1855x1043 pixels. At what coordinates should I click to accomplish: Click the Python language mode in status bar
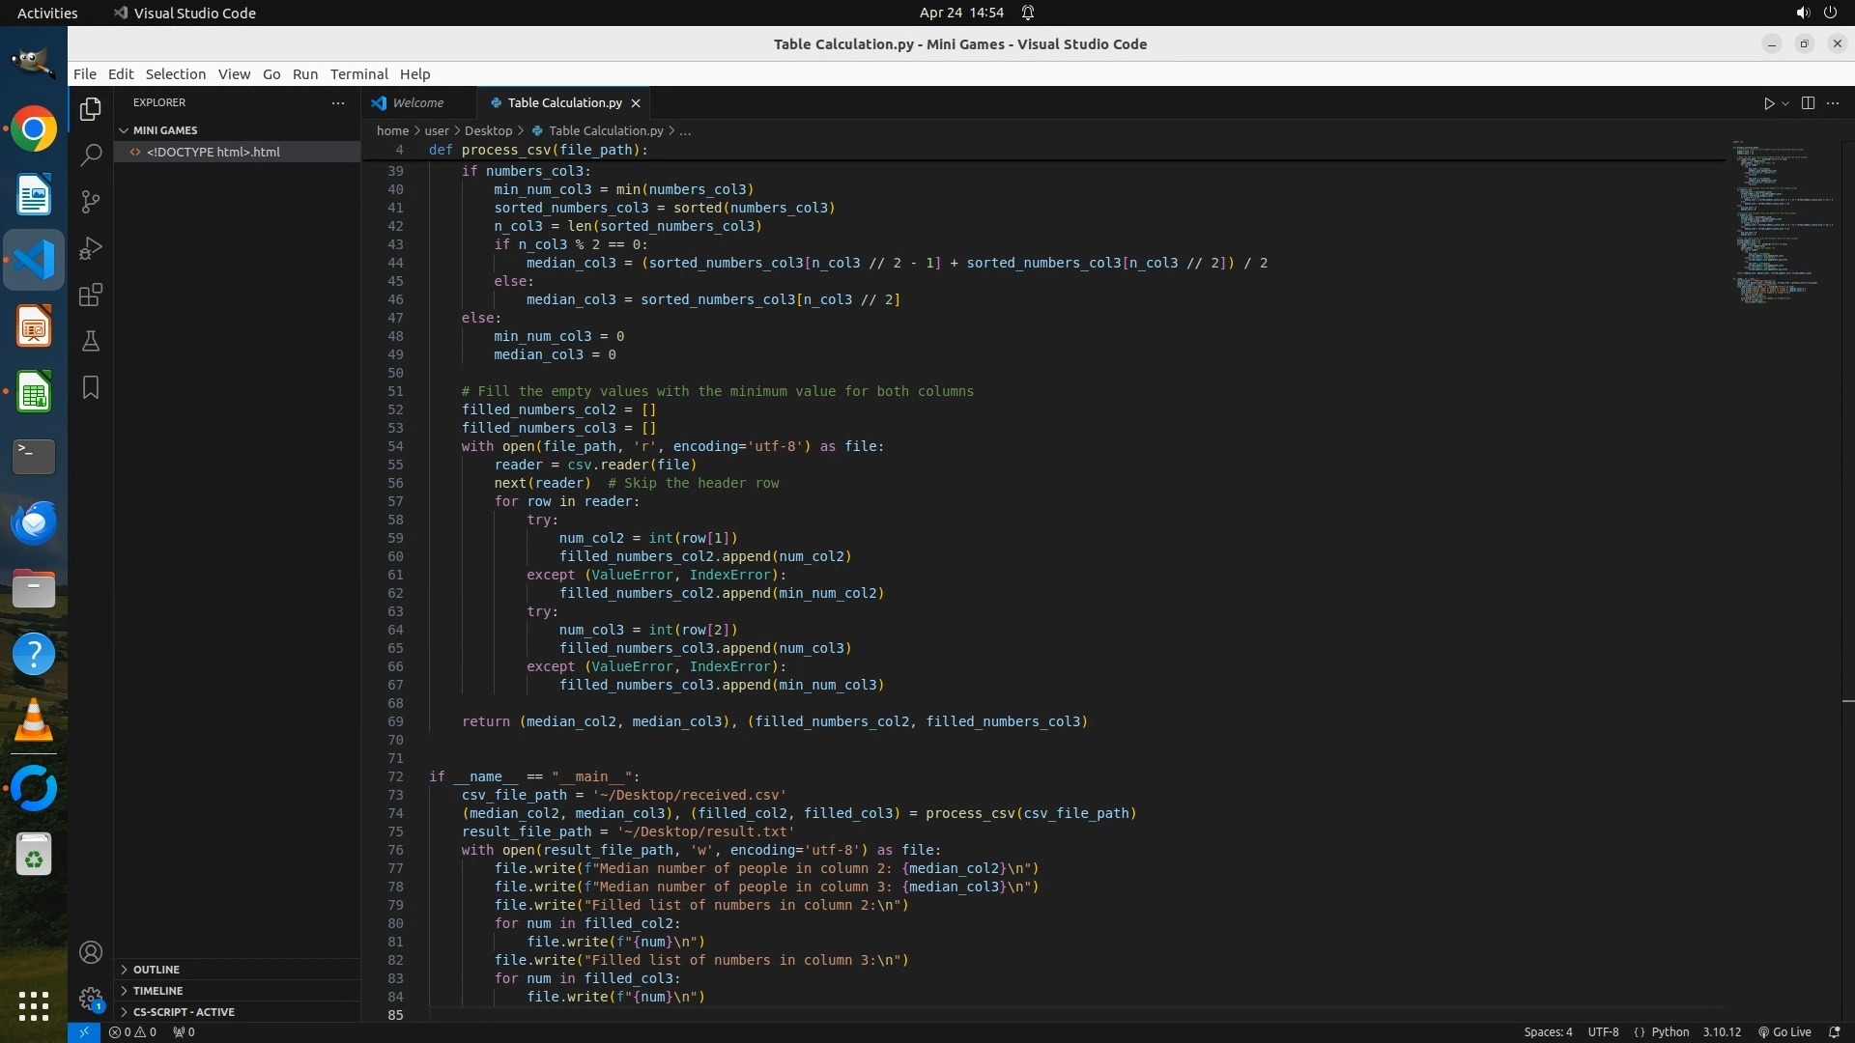1669,1032
